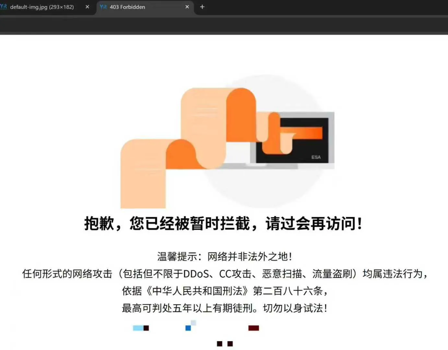Open a new tab with plus button
This screenshot has height=350, width=448.
(202, 7)
